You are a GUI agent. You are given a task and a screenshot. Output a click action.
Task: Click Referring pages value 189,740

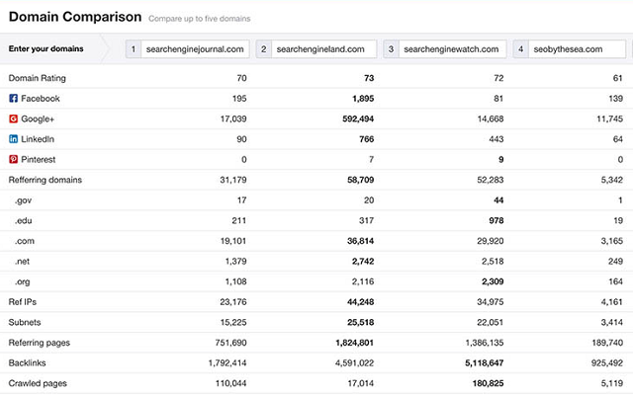click(607, 343)
